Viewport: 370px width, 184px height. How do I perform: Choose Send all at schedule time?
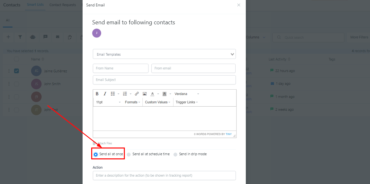(x=129, y=154)
